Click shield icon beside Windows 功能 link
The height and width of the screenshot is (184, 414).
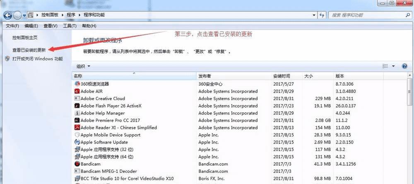(x=7, y=59)
